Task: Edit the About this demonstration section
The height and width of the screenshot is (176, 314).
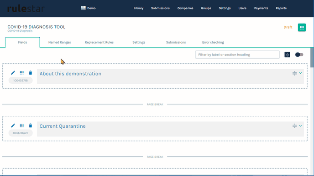Action: (x=13, y=73)
